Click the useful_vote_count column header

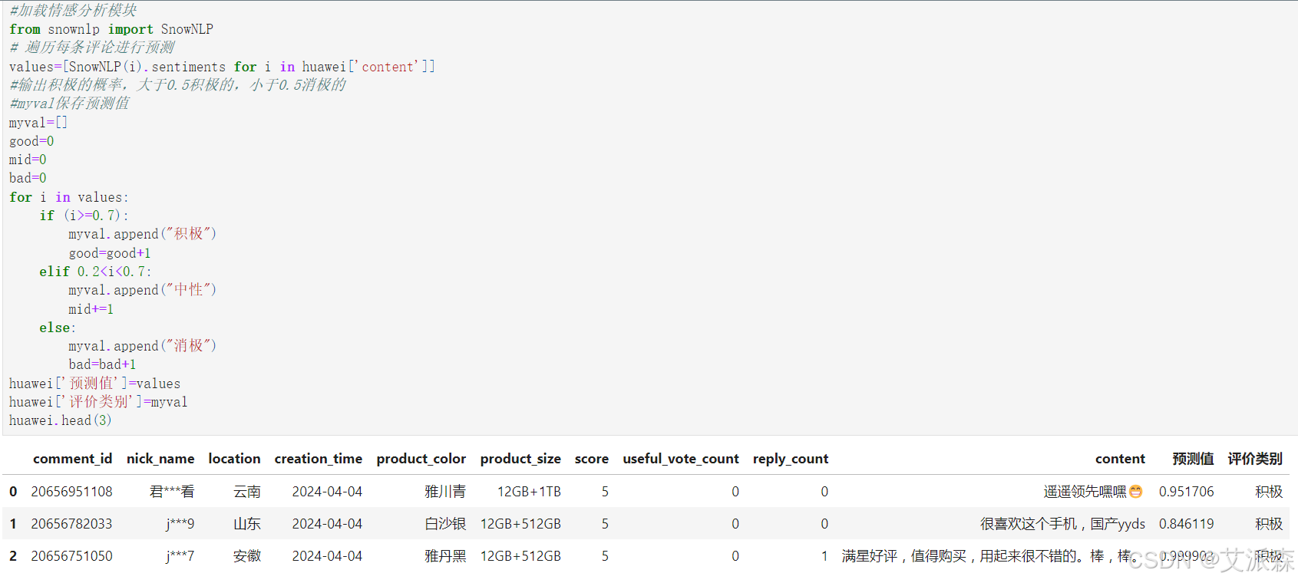click(x=681, y=459)
